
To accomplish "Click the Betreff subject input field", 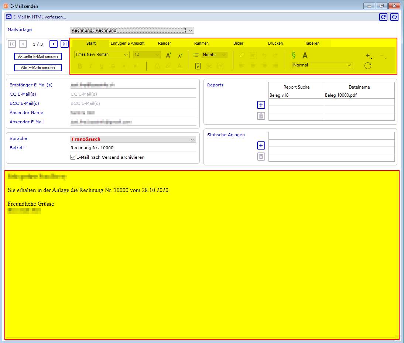I will [133, 148].
